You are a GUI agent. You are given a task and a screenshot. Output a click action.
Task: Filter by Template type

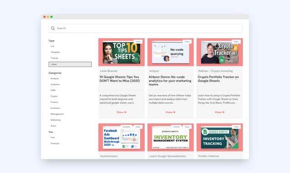coord(55,52)
